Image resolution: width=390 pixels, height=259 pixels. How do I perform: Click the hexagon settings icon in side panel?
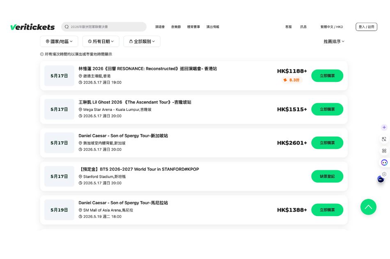coord(384,174)
